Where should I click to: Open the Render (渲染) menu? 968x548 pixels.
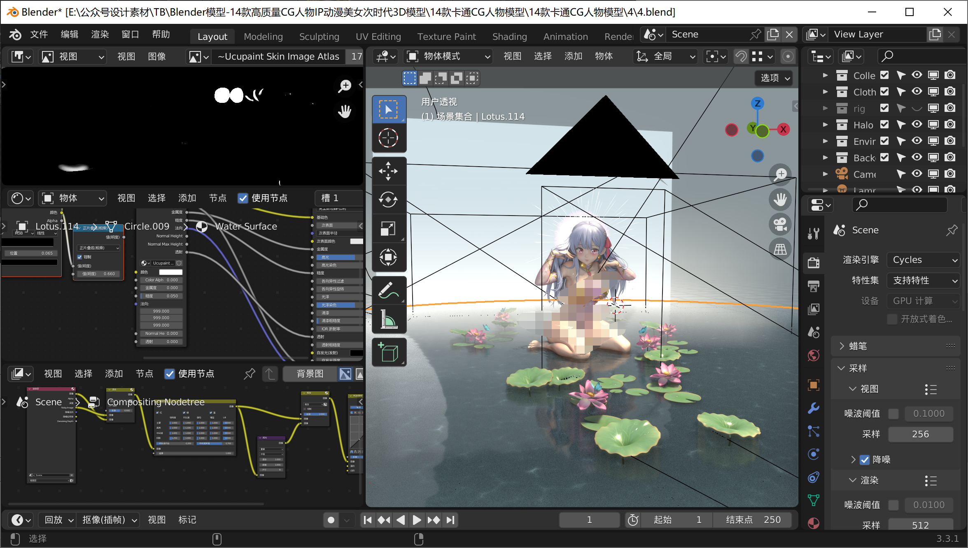(x=100, y=35)
